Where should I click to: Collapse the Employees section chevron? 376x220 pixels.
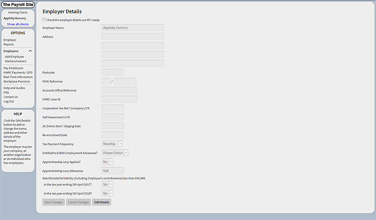[30, 51]
